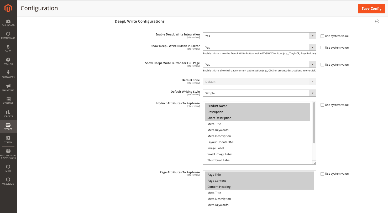Viewport: 388px width, 213px height.
Task: Click the DeepL Write Configurations section title
Action: (x=140, y=21)
